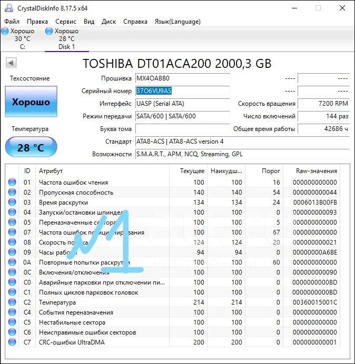Click the ID column header
This screenshot has height=364, width=355.
coord(27,171)
